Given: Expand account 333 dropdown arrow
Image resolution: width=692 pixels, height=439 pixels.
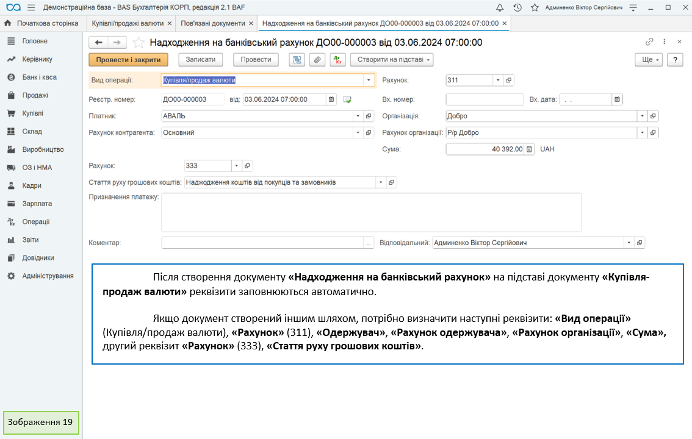Looking at the screenshot, I should [x=237, y=166].
